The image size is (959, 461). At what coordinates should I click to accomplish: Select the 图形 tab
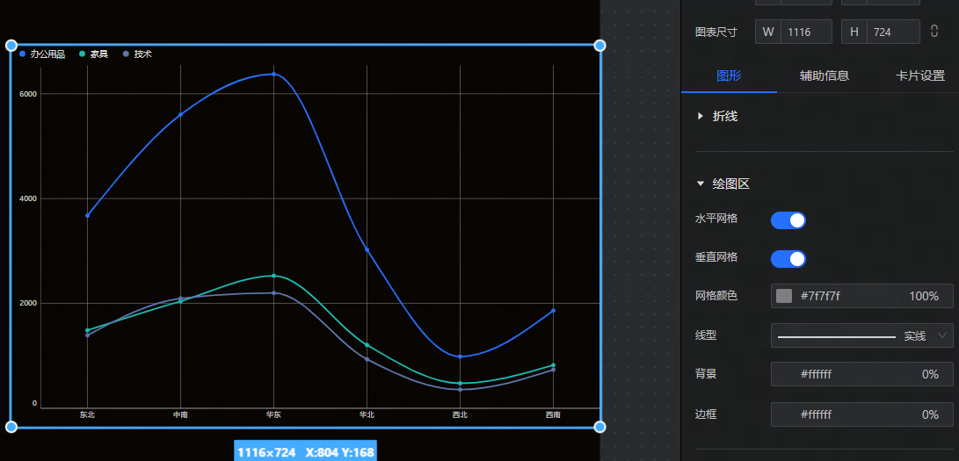click(x=729, y=76)
